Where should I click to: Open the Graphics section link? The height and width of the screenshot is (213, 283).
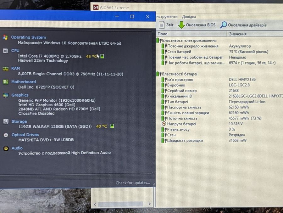click(20, 95)
